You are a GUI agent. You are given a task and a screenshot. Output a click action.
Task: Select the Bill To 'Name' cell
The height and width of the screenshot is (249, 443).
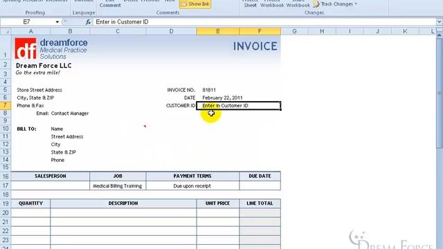57,129
